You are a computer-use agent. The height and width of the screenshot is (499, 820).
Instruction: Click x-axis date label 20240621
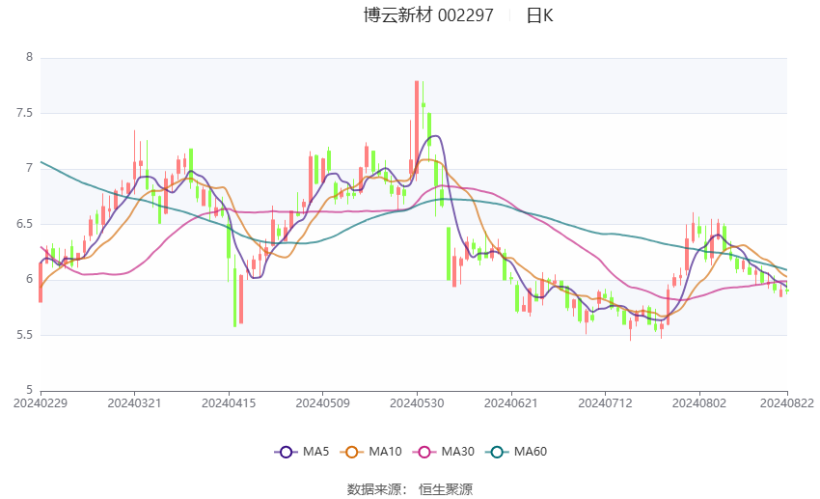pyautogui.click(x=511, y=403)
